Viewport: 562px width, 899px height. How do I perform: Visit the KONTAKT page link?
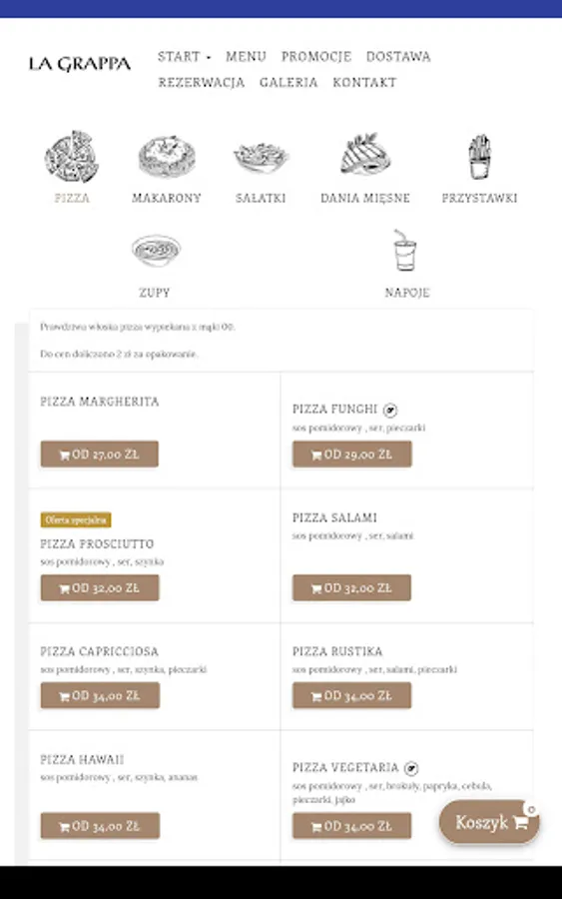pos(364,82)
